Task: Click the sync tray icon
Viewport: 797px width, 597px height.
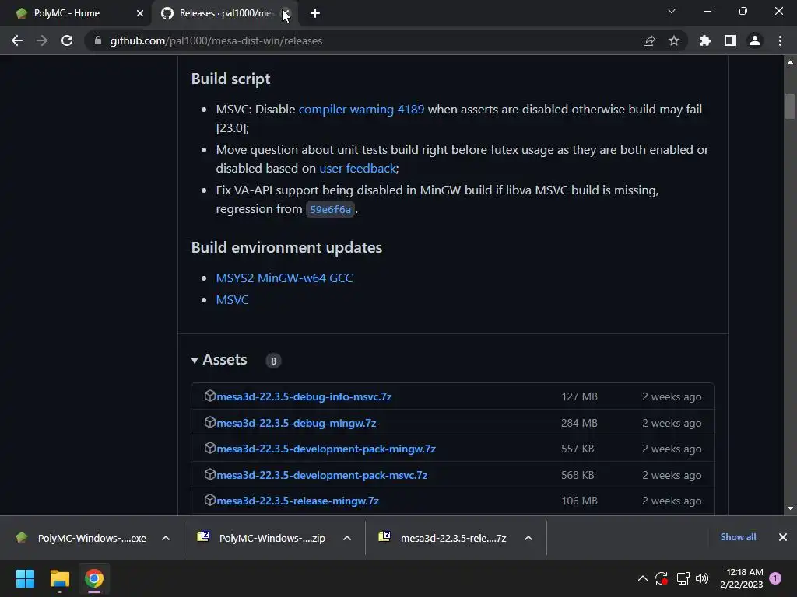Action: tap(662, 578)
